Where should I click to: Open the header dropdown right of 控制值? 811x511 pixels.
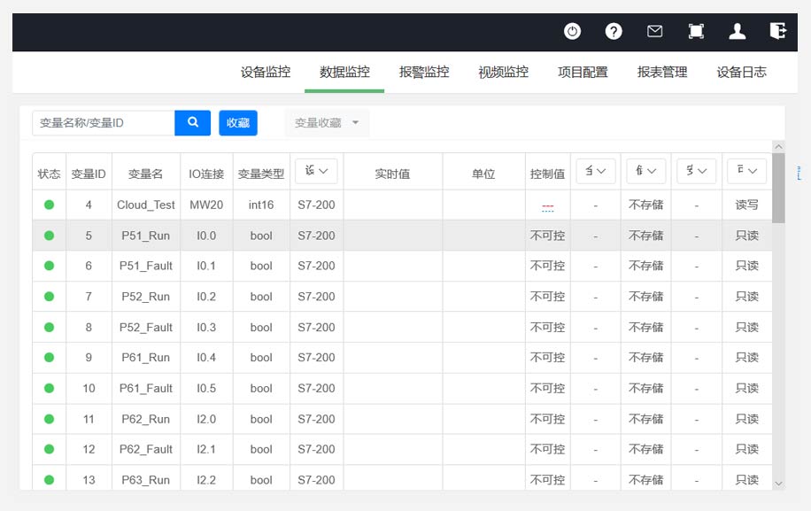596,171
